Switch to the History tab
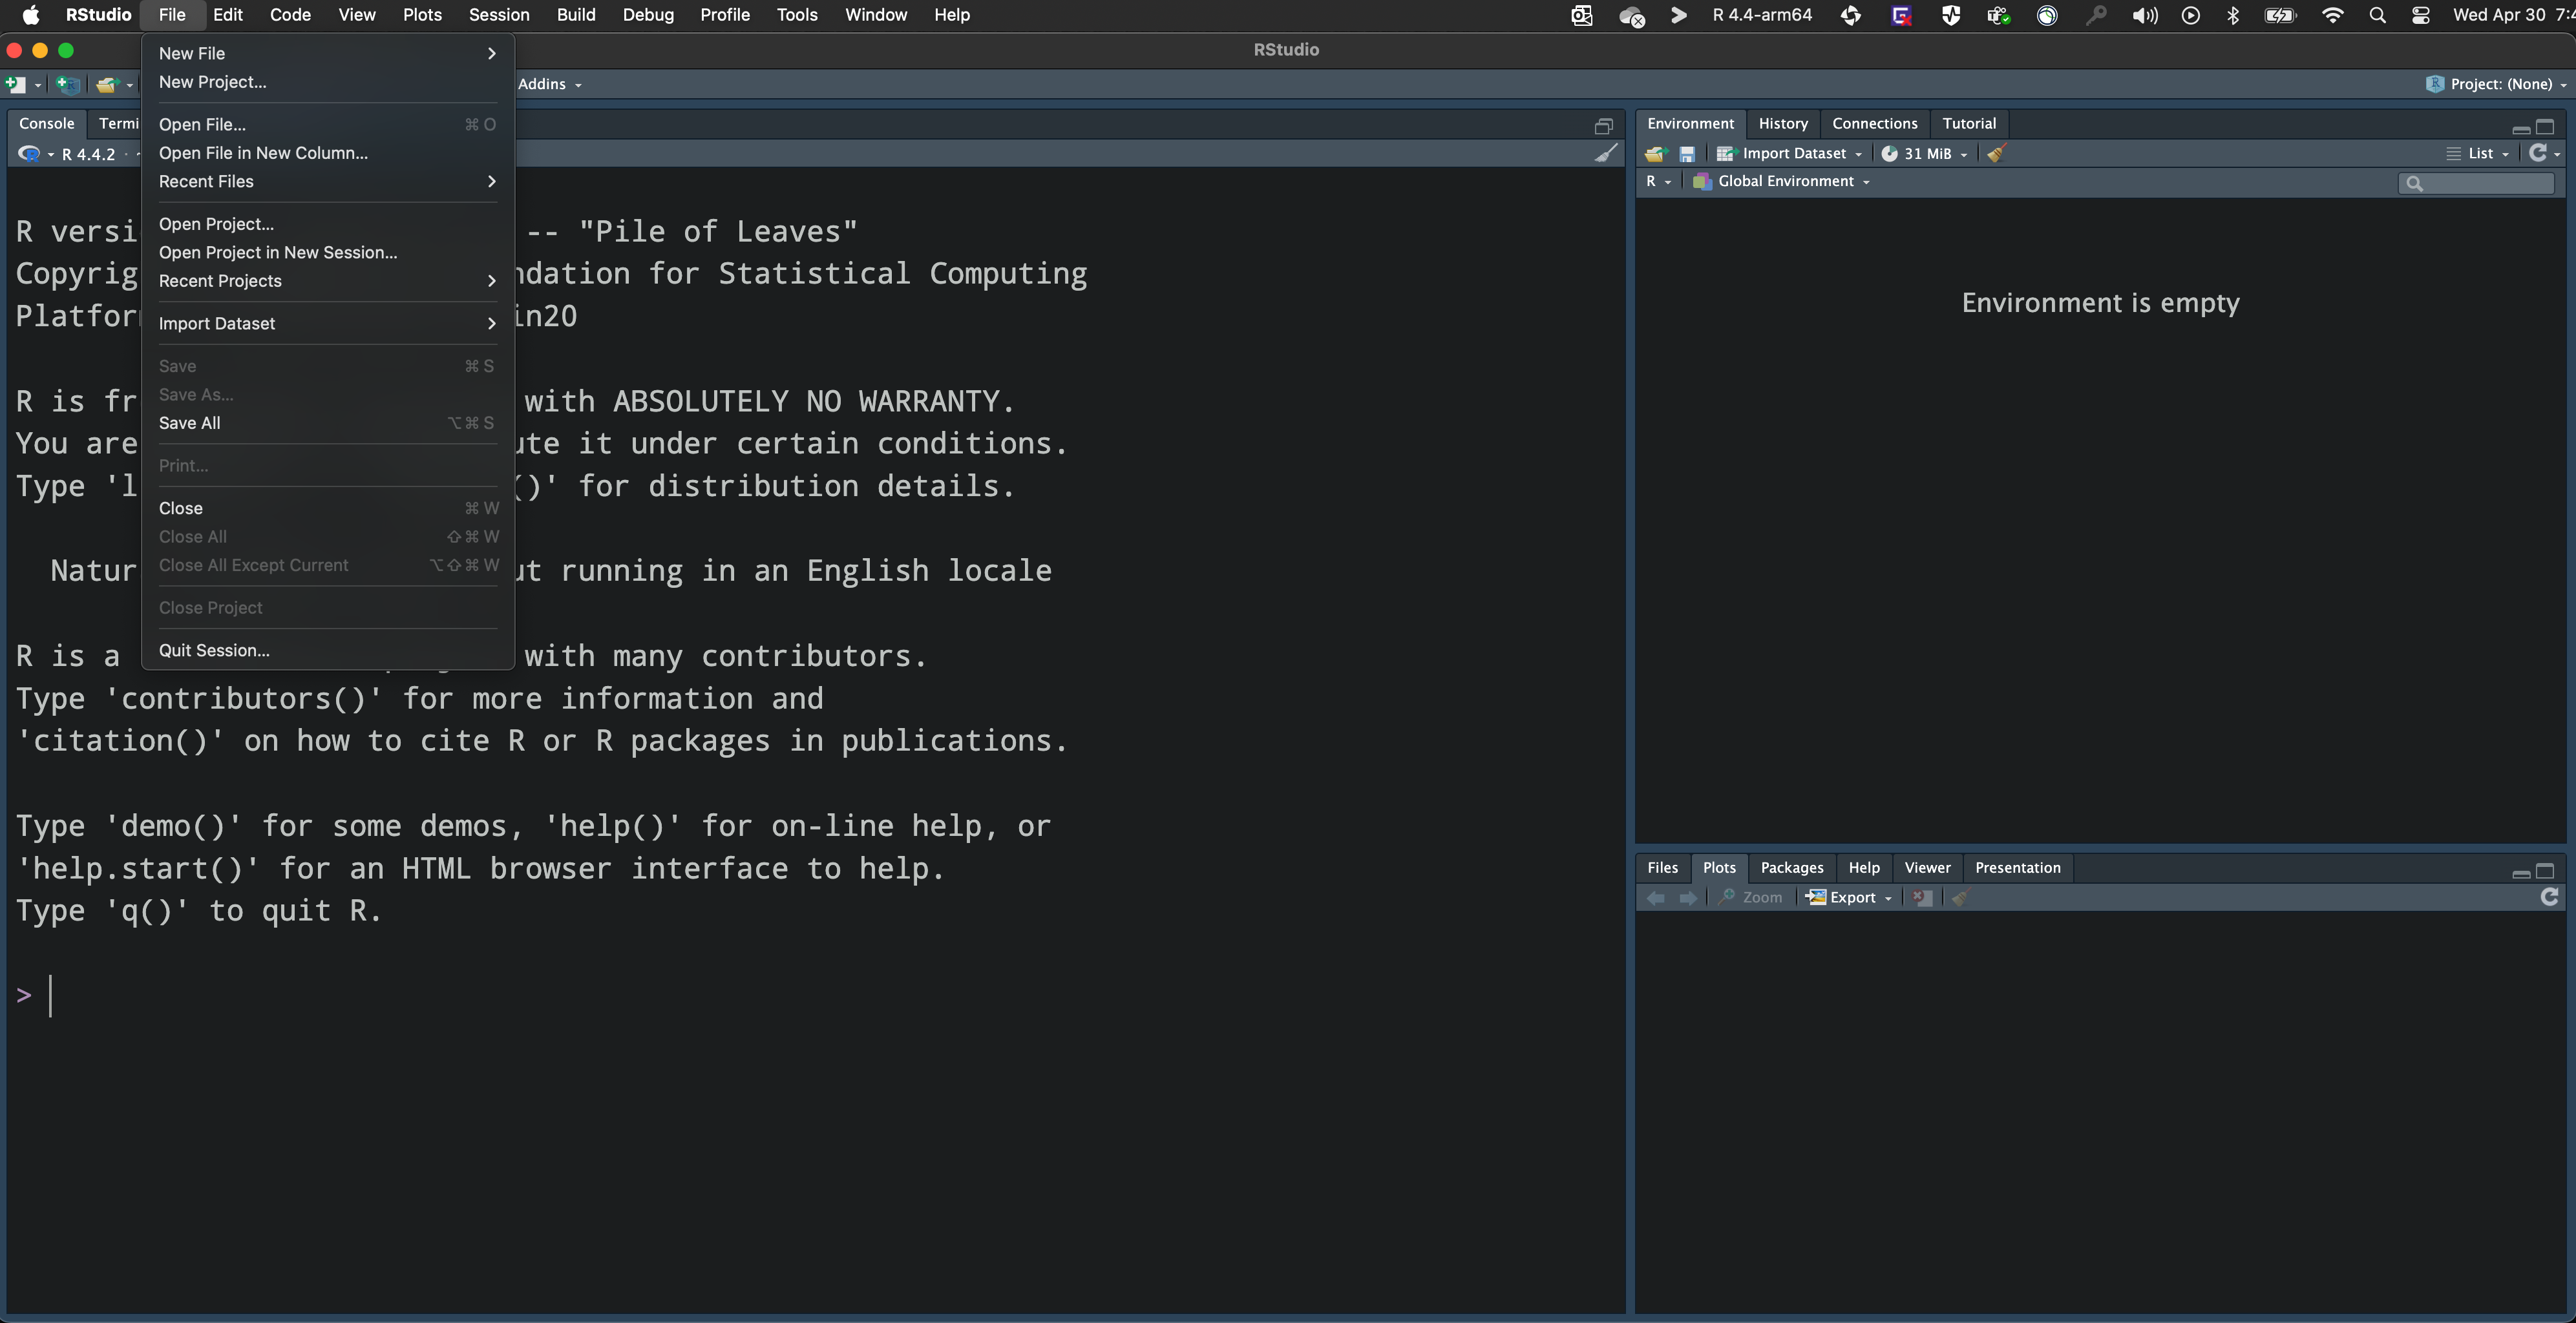Screen dimensions: 2576x1323 pyautogui.click(x=1782, y=124)
